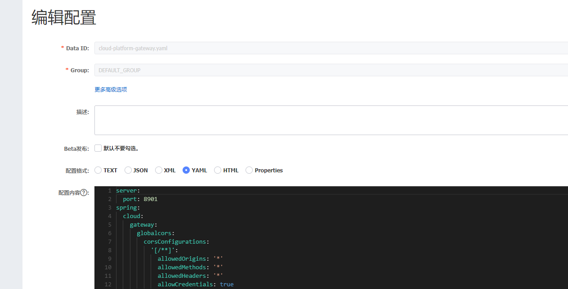568x289 pixels.
Task: Click the Group input field
Action: click(270, 70)
